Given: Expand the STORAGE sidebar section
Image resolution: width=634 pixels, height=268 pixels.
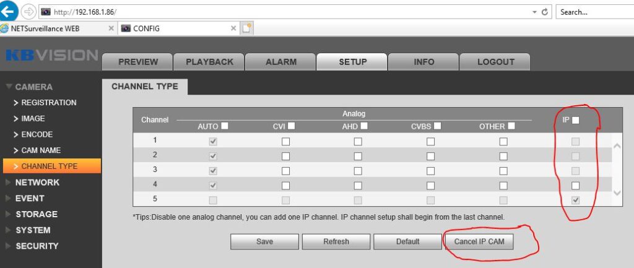Looking at the screenshot, I should (36, 214).
